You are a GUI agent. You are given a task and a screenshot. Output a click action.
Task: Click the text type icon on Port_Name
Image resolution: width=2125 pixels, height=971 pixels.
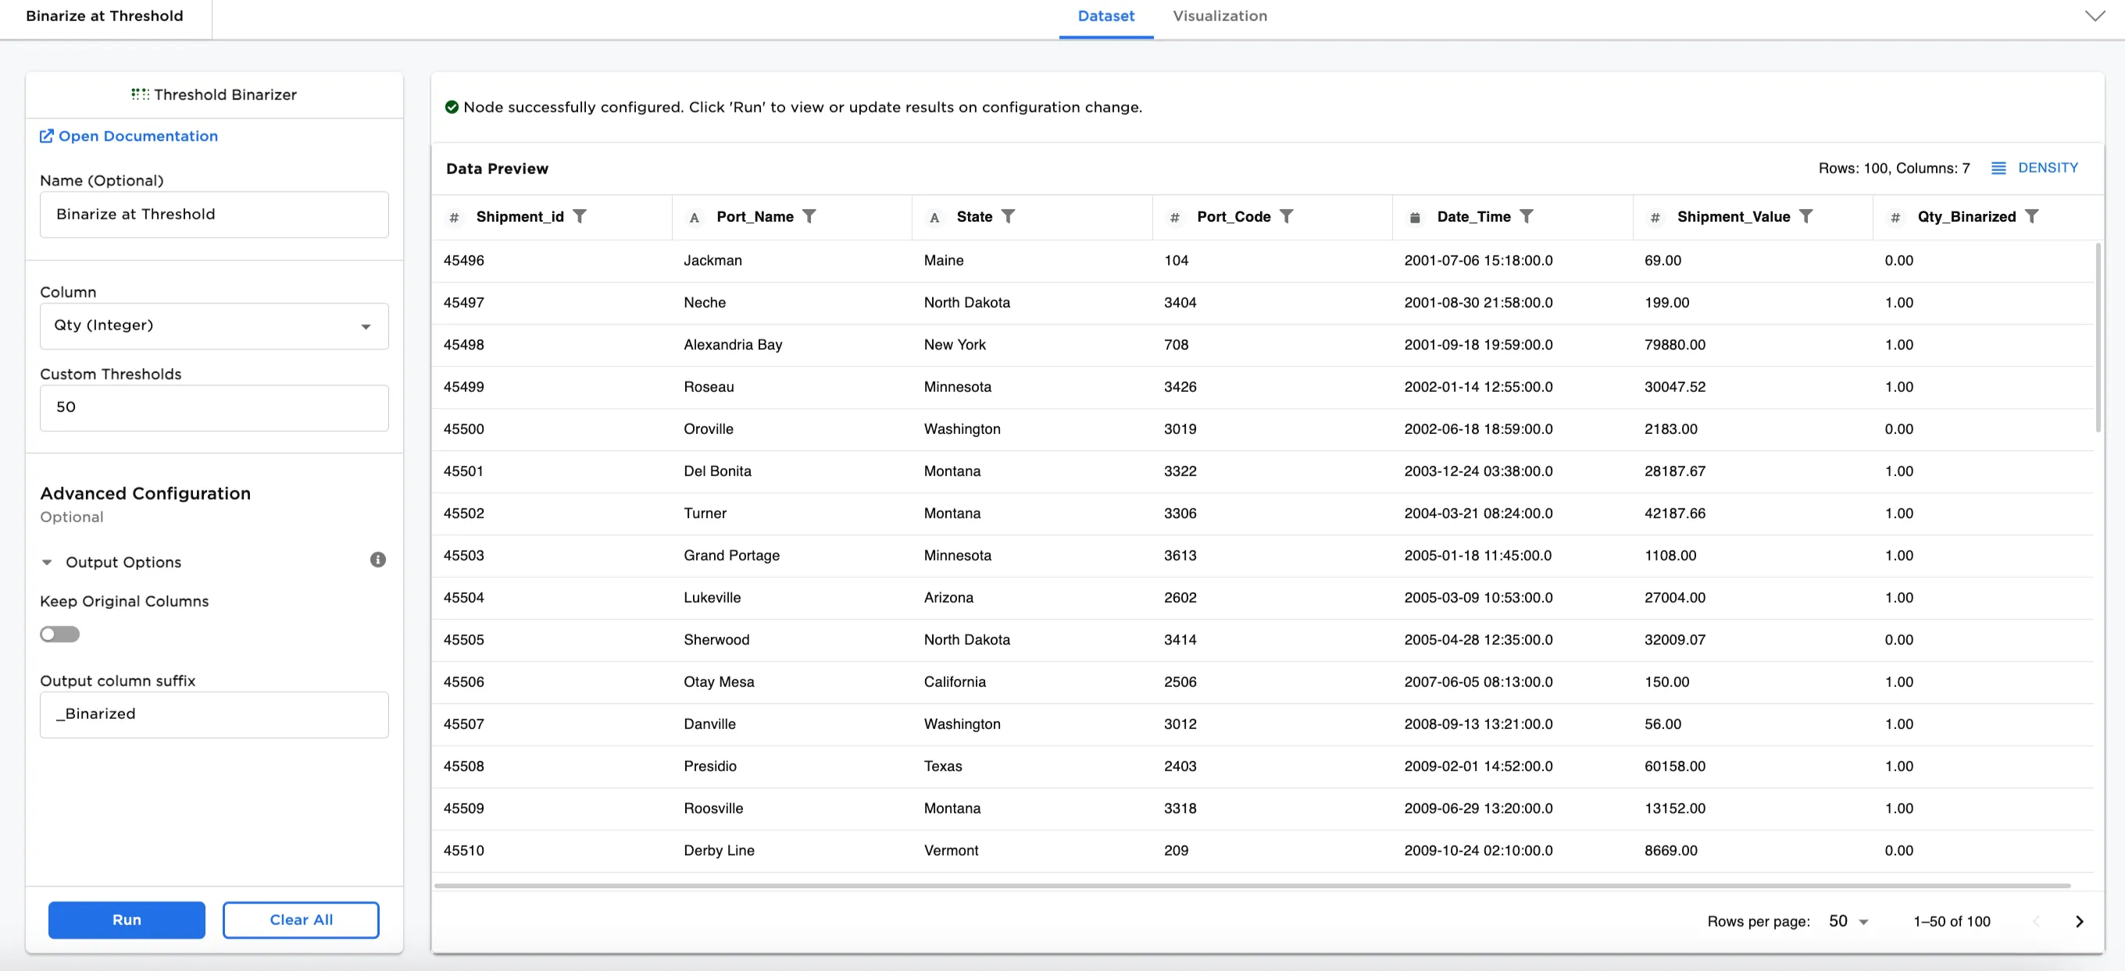coord(693,217)
